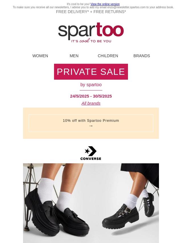Follow the 'All brands' link

click(x=91, y=103)
